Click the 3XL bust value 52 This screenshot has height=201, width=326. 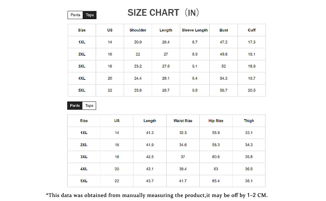[224, 66]
